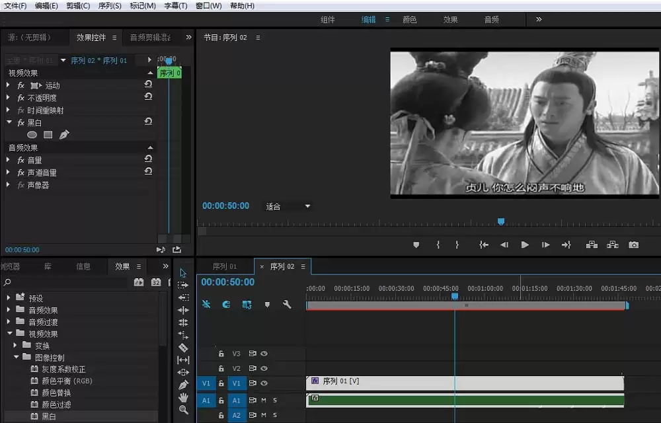This screenshot has height=423, width=661.
Task: Select the 灰度系数校正 effect
Action: point(63,369)
